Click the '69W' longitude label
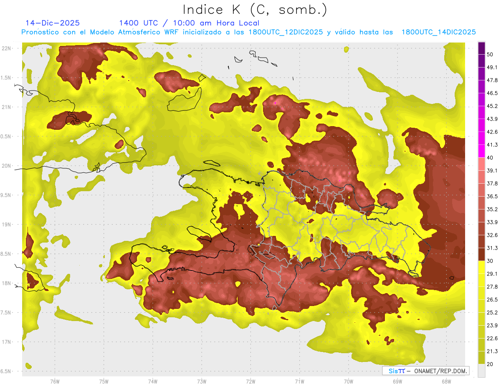Image resolution: width=501 pixels, height=387 pixels. click(x=397, y=381)
